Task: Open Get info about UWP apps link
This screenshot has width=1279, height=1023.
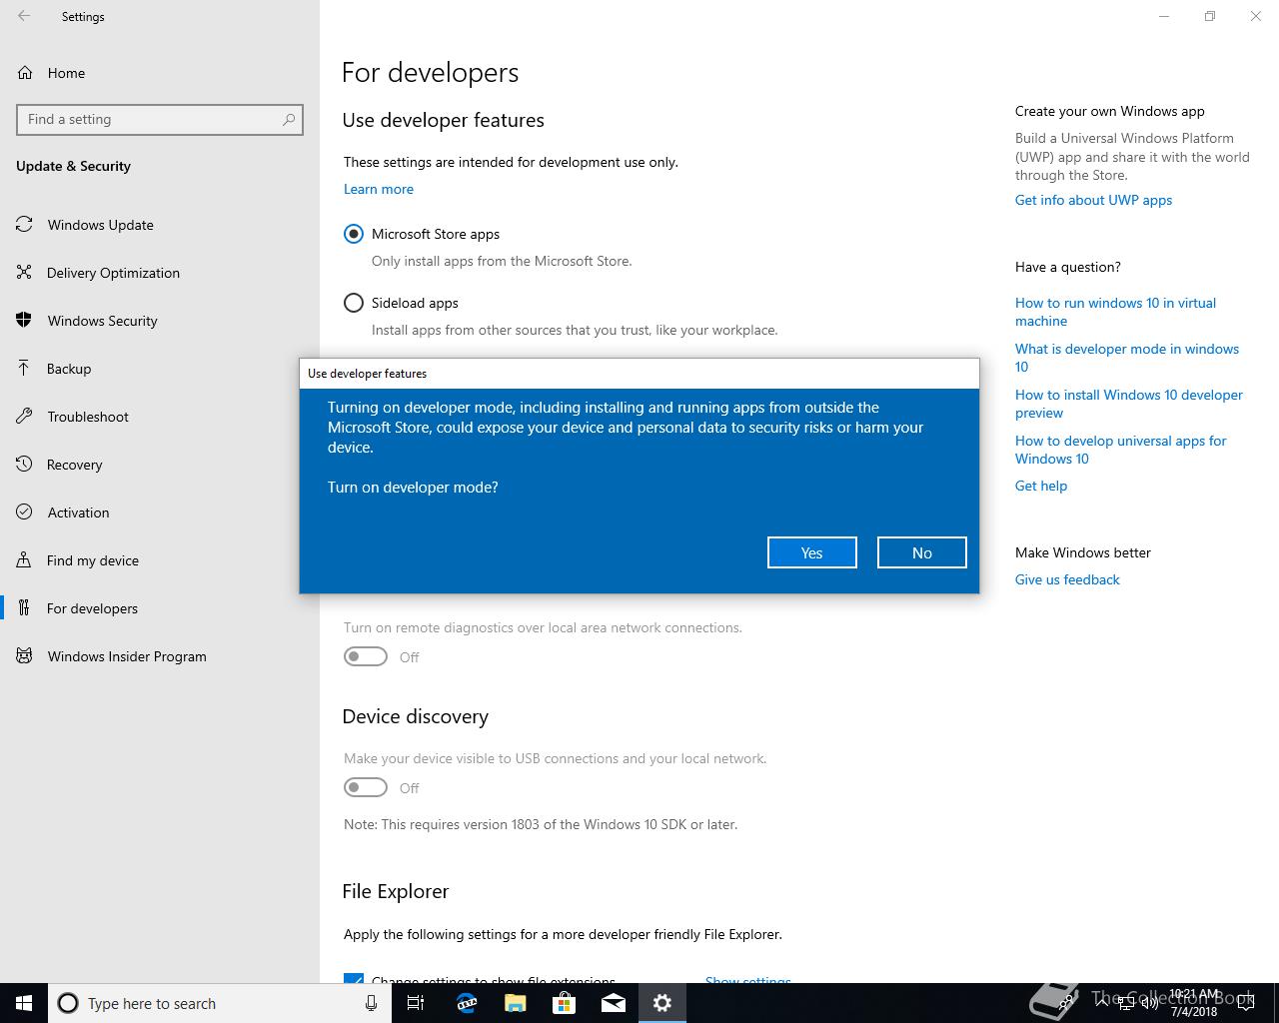Action: coord(1093,200)
